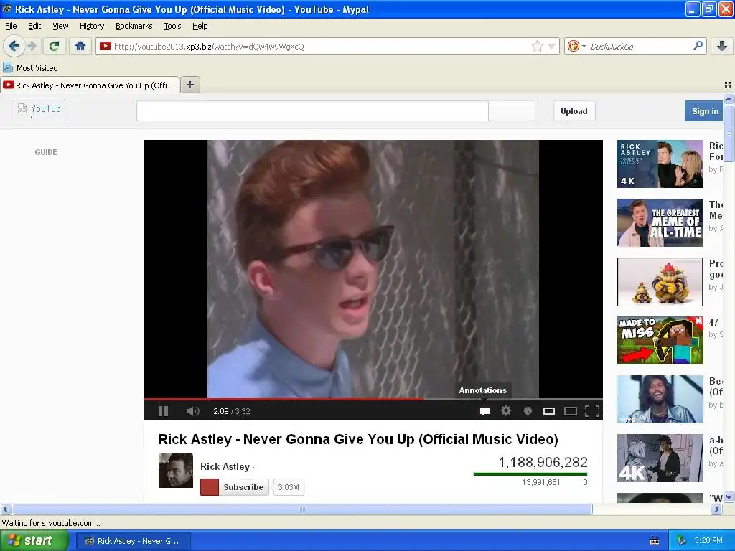This screenshot has height=551, width=735.
Task: Click the Upload button
Action: pos(574,111)
